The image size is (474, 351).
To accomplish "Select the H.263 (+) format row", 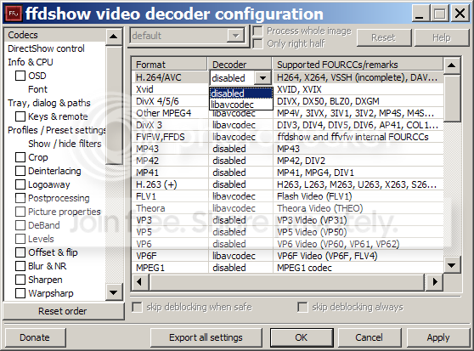I will coord(287,184).
